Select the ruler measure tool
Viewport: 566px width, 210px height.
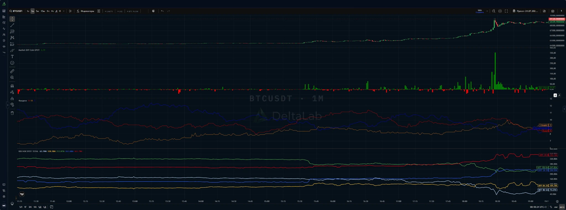pyautogui.click(x=12, y=71)
